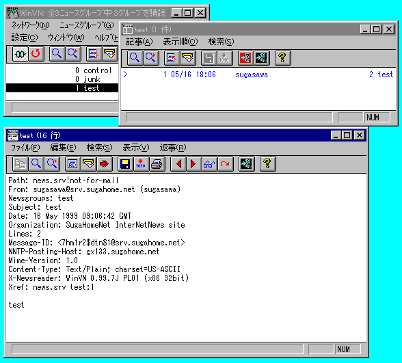Go to next article with red right arrow
This screenshot has width=402, height=363.
point(193,164)
